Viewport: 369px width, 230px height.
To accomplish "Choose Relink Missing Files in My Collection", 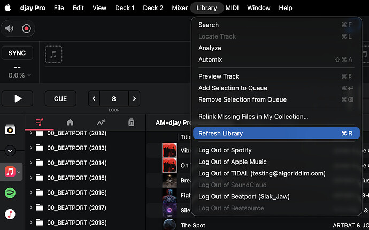I will (x=276, y=117).
